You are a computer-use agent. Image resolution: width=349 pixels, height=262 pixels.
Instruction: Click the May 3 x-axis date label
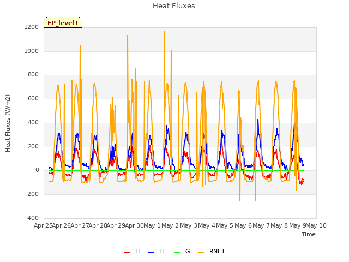tap(189, 225)
